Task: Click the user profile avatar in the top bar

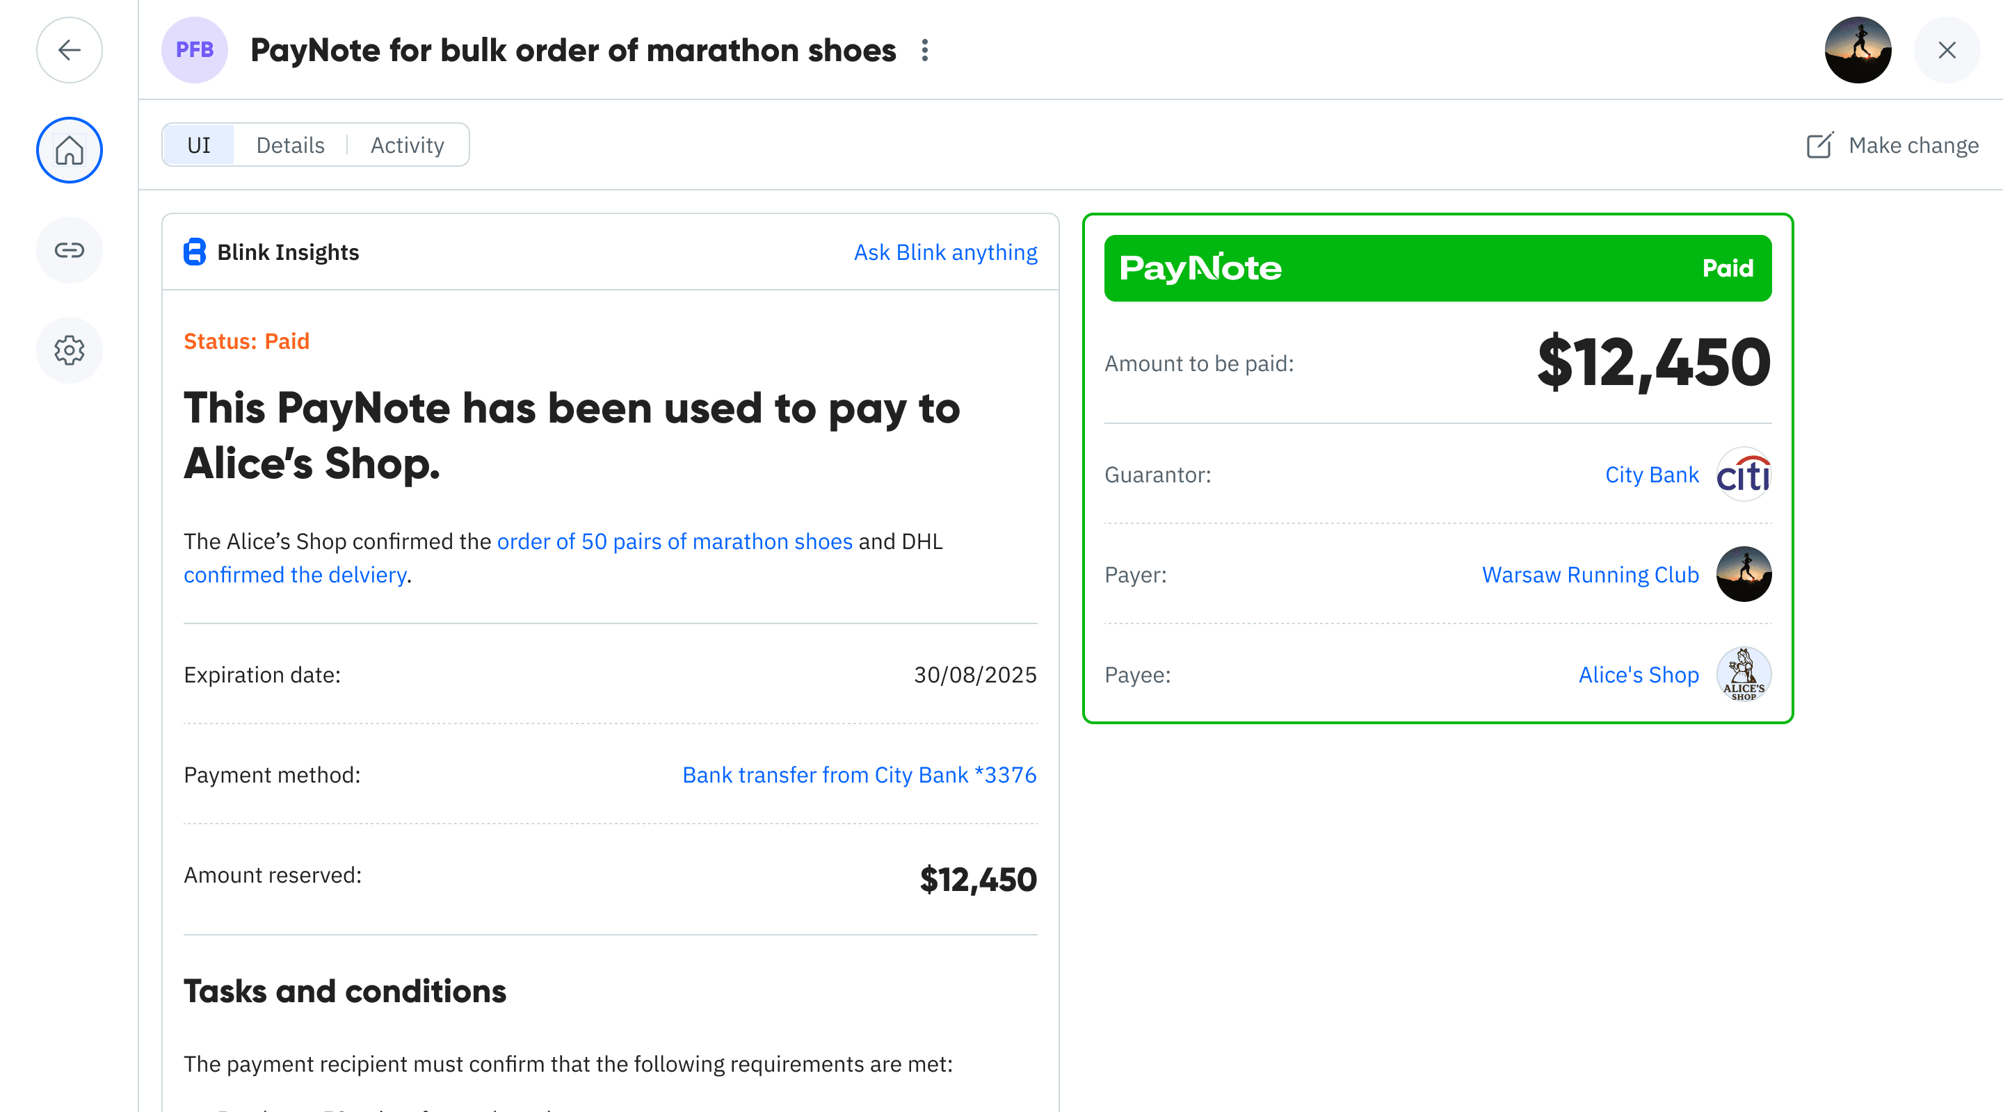Action: pos(1858,50)
